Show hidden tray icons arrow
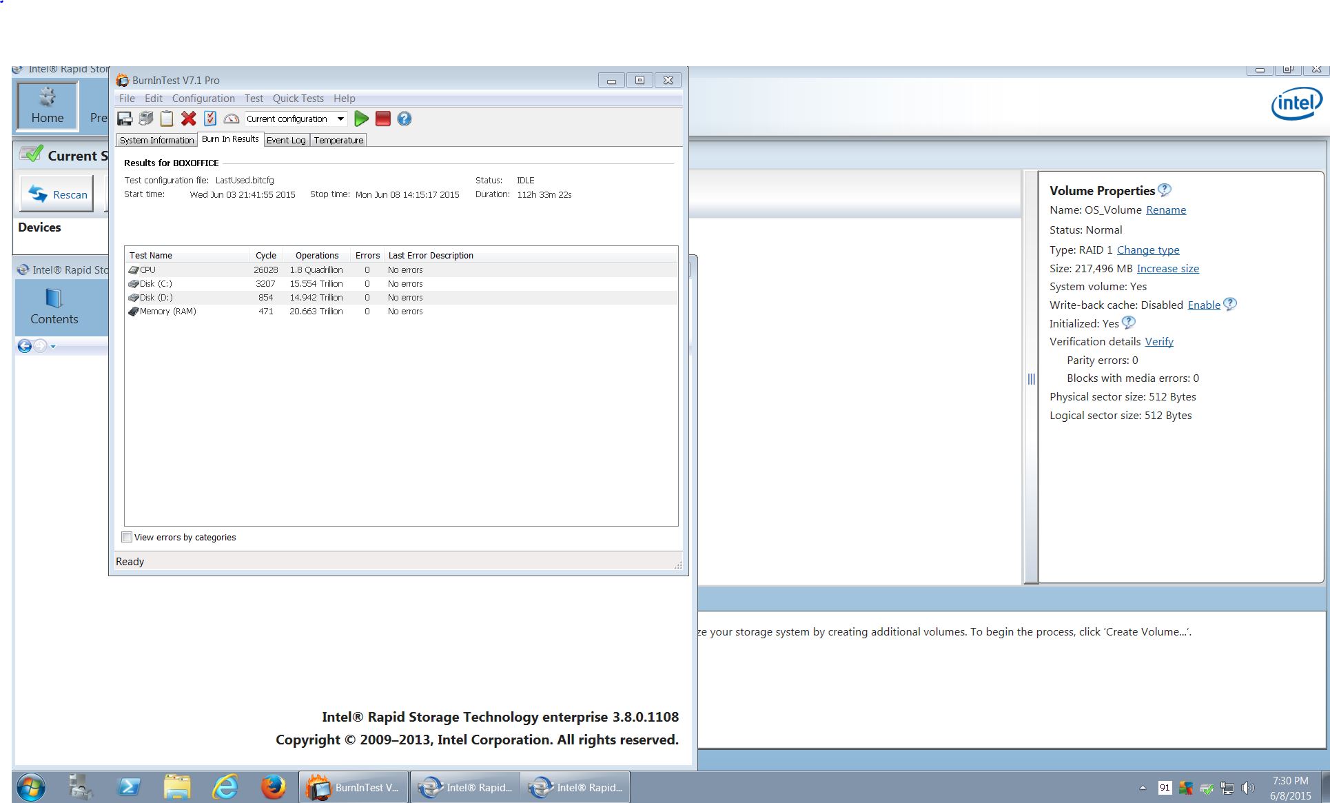The image size is (1330, 803). tap(1143, 787)
